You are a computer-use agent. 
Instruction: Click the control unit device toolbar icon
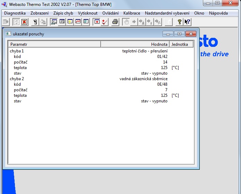[35, 22]
